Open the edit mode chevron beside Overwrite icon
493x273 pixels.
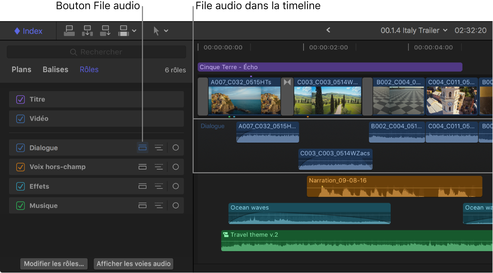click(x=135, y=31)
